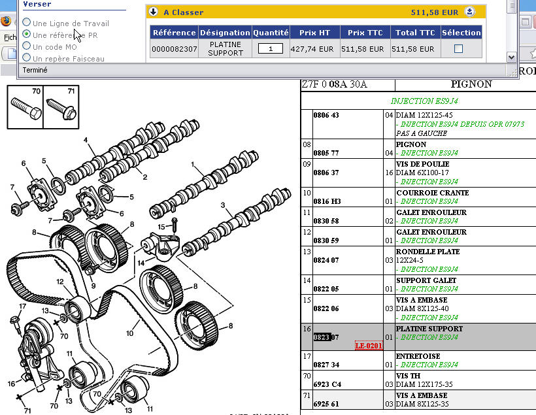Click timing belt label 10 in the diagram
Image resolution: width=536 pixels, height=415 pixels.
(x=129, y=333)
